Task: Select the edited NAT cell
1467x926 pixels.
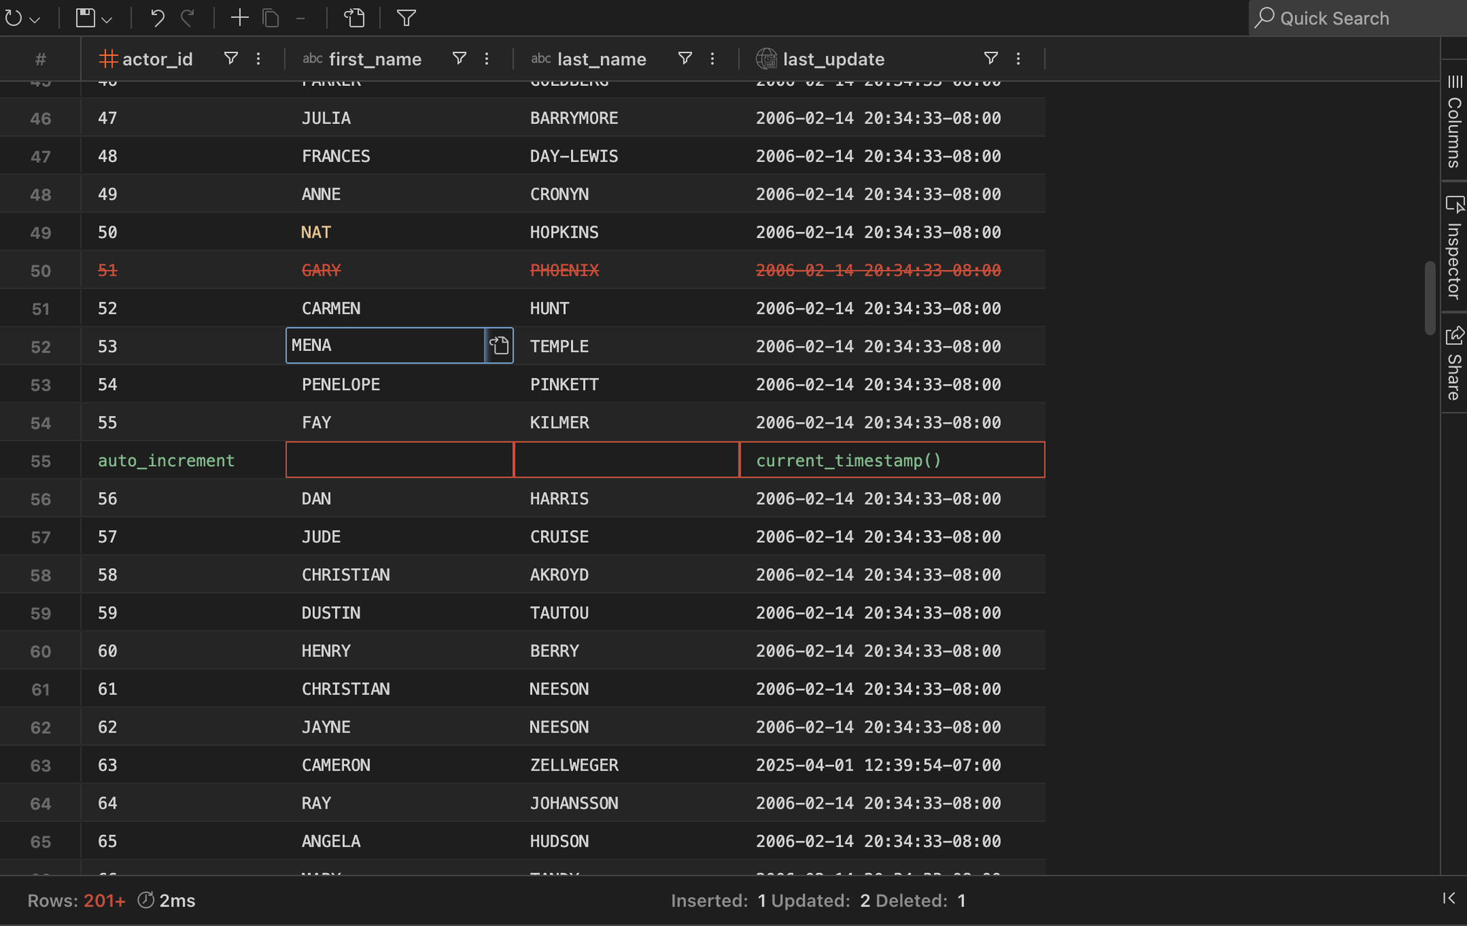Action: tap(399, 232)
